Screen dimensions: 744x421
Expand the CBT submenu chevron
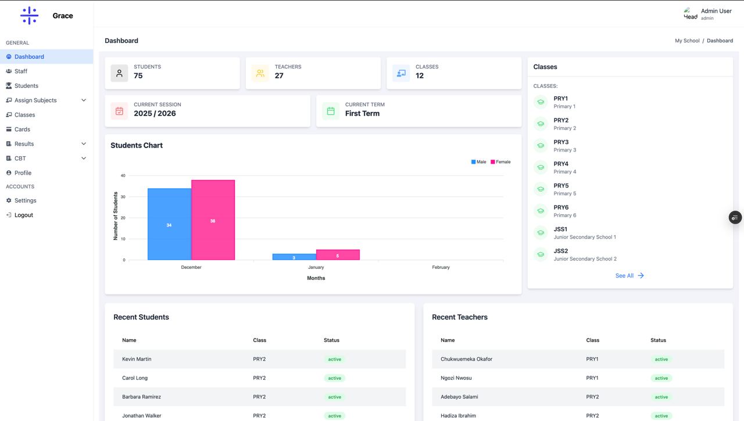click(x=84, y=159)
